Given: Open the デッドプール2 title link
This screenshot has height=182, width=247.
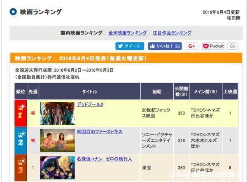Looking at the screenshot, I should (x=90, y=104).
